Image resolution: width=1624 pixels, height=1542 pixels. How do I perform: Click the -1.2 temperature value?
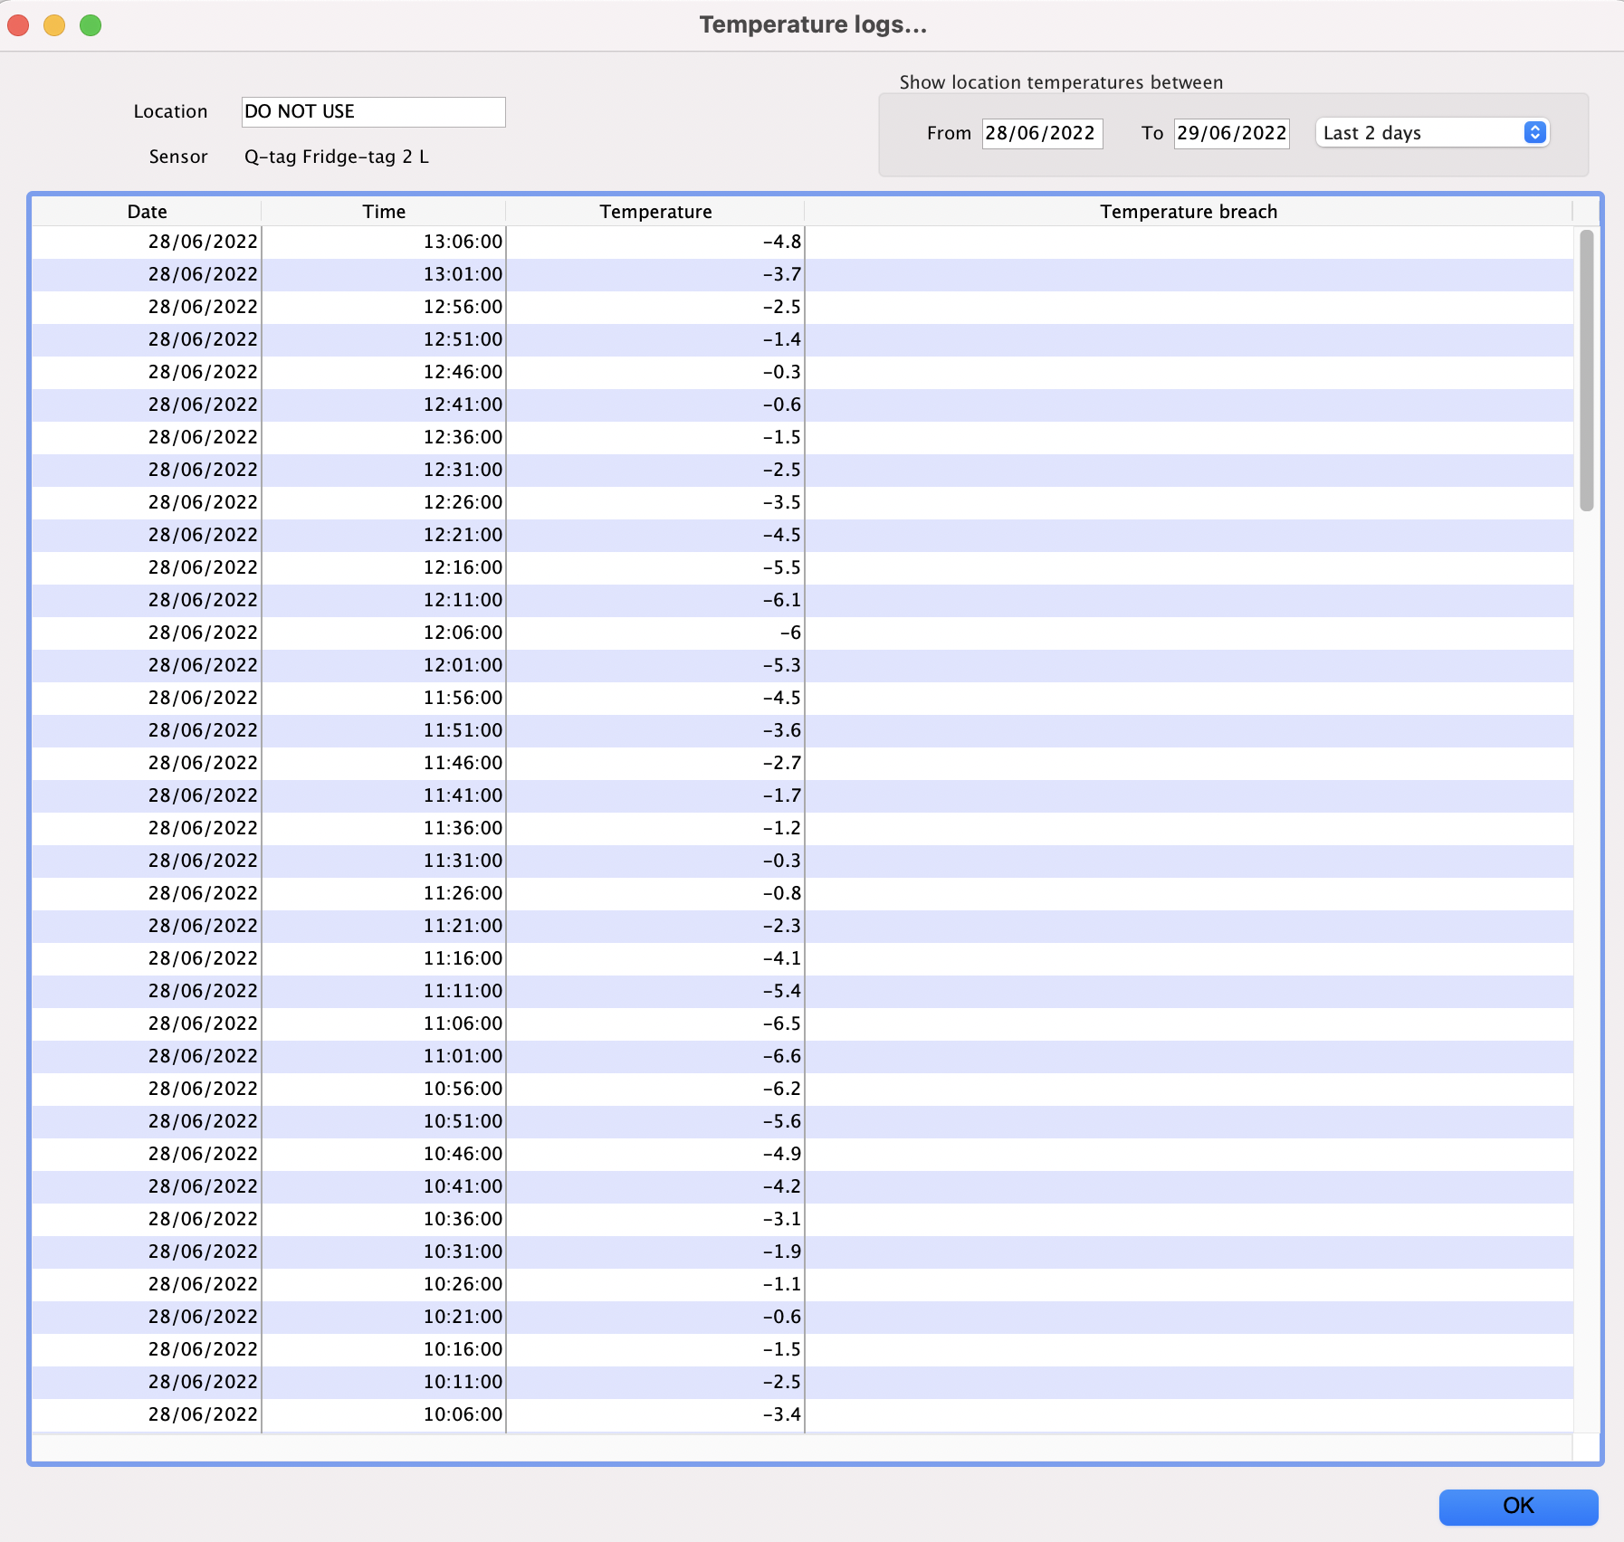pos(781,828)
